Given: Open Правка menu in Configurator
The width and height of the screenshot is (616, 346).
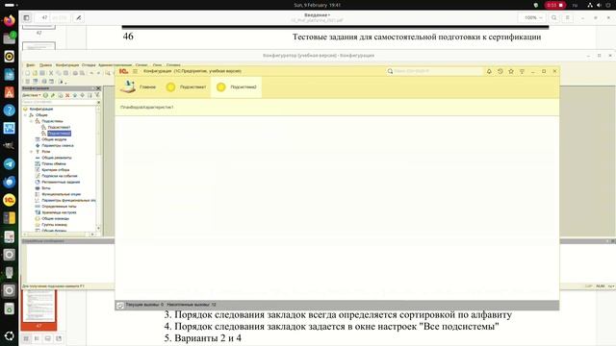Looking at the screenshot, I should tap(45, 65).
